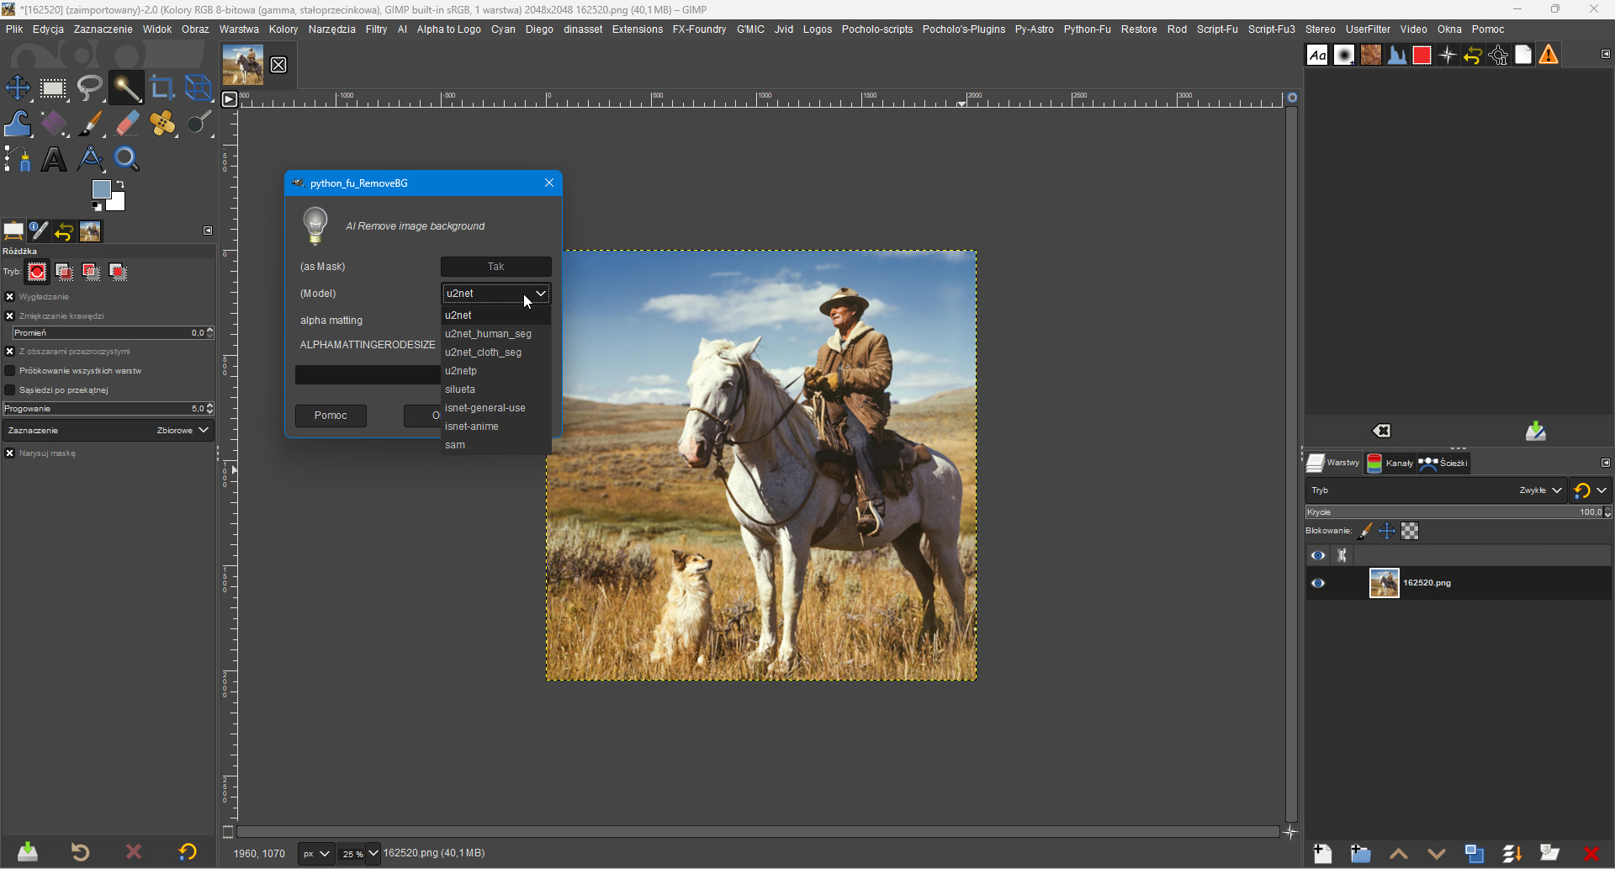Switch to the Kanały tab
The width and height of the screenshot is (1615, 869).
click(x=1390, y=463)
